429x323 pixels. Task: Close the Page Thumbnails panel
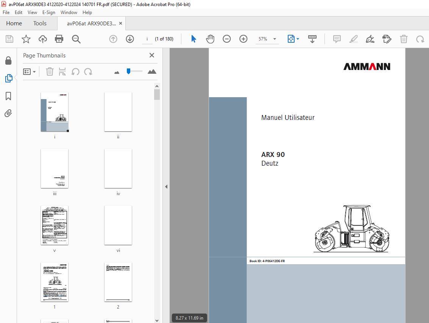(152, 55)
